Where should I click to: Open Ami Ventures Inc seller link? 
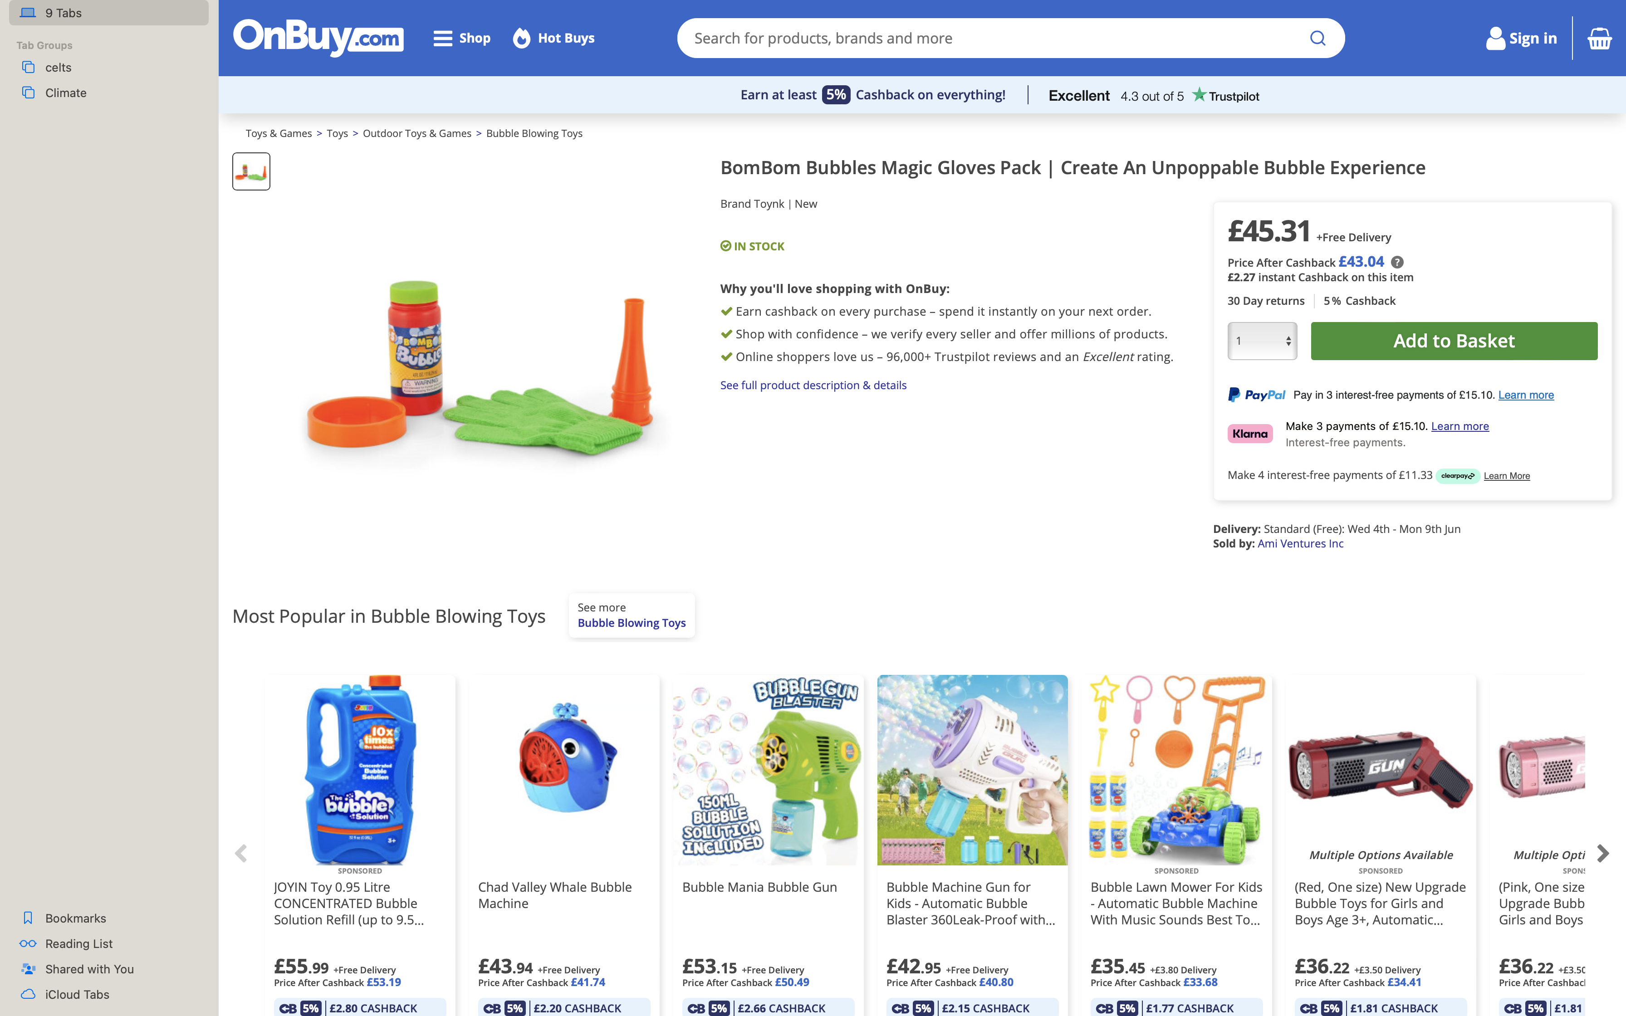tap(1300, 544)
